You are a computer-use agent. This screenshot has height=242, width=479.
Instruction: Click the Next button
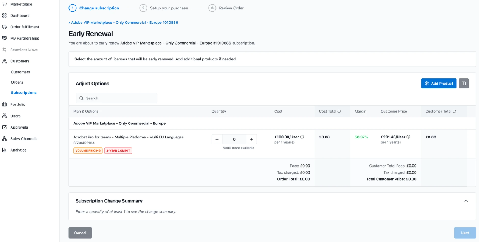[x=465, y=233]
